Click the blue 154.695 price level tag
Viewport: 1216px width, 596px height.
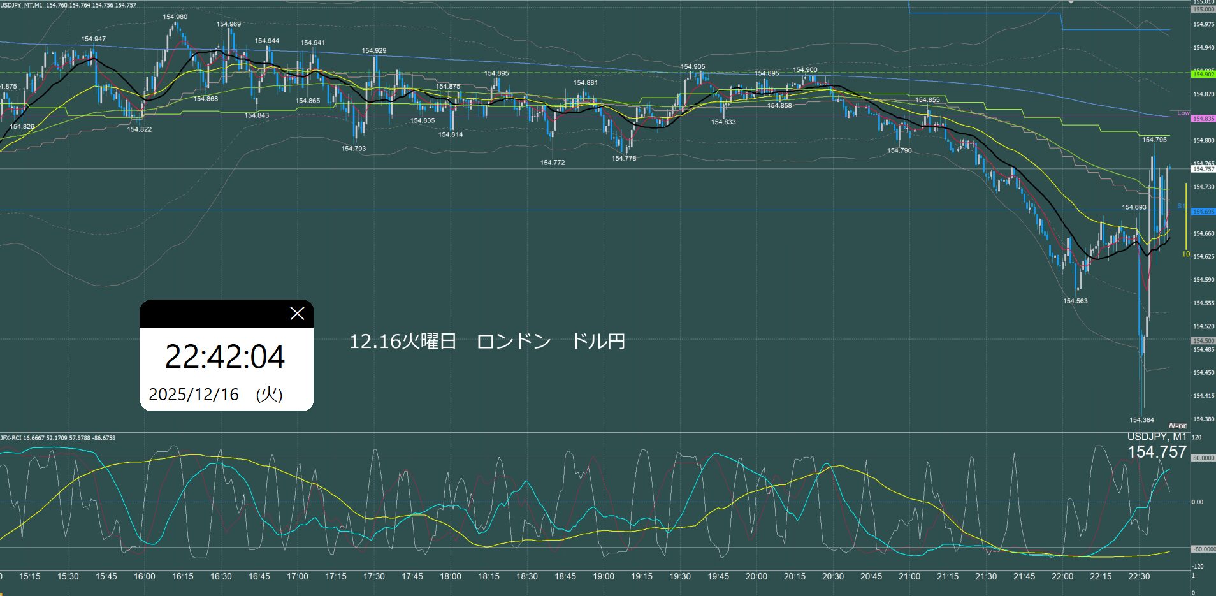pos(1203,212)
